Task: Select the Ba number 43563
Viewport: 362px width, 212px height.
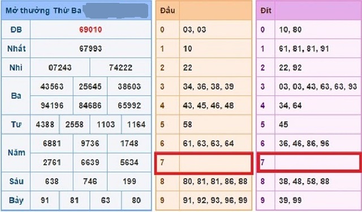Action: (x=52, y=86)
